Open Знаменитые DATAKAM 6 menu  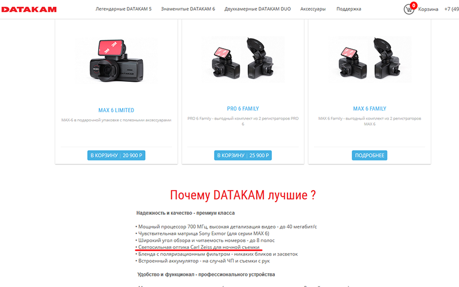pyautogui.click(x=188, y=9)
